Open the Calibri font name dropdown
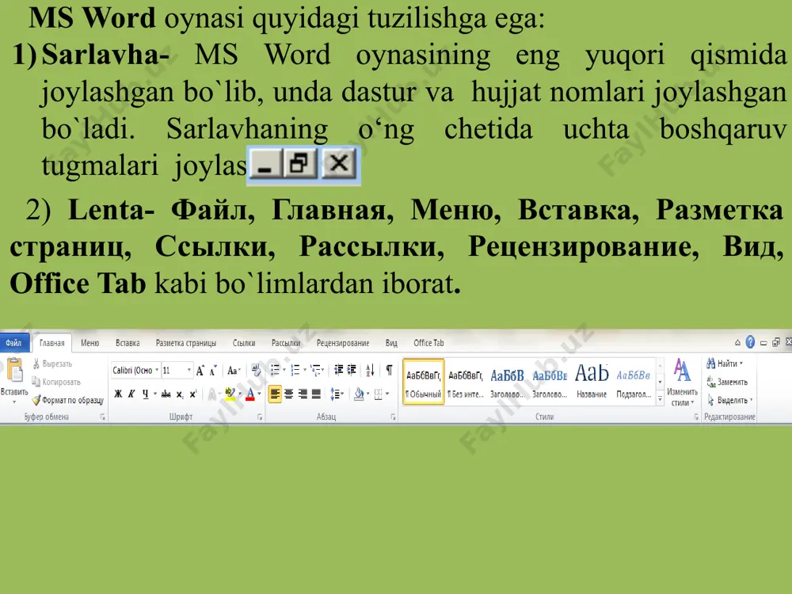Viewport: 792px width, 594px height. 157,370
